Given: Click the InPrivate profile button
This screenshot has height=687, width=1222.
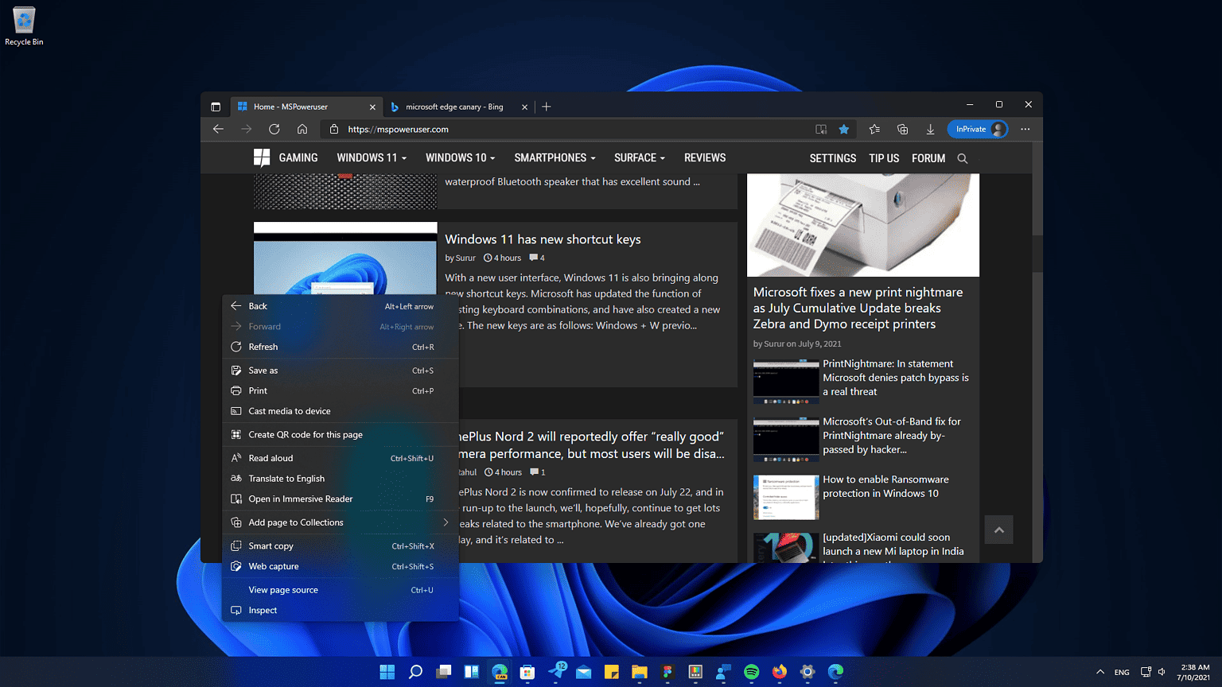Looking at the screenshot, I should pyautogui.click(x=978, y=129).
